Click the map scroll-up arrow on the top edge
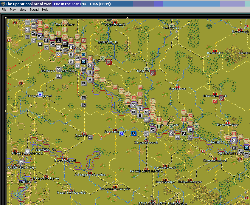 pos(128,18)
